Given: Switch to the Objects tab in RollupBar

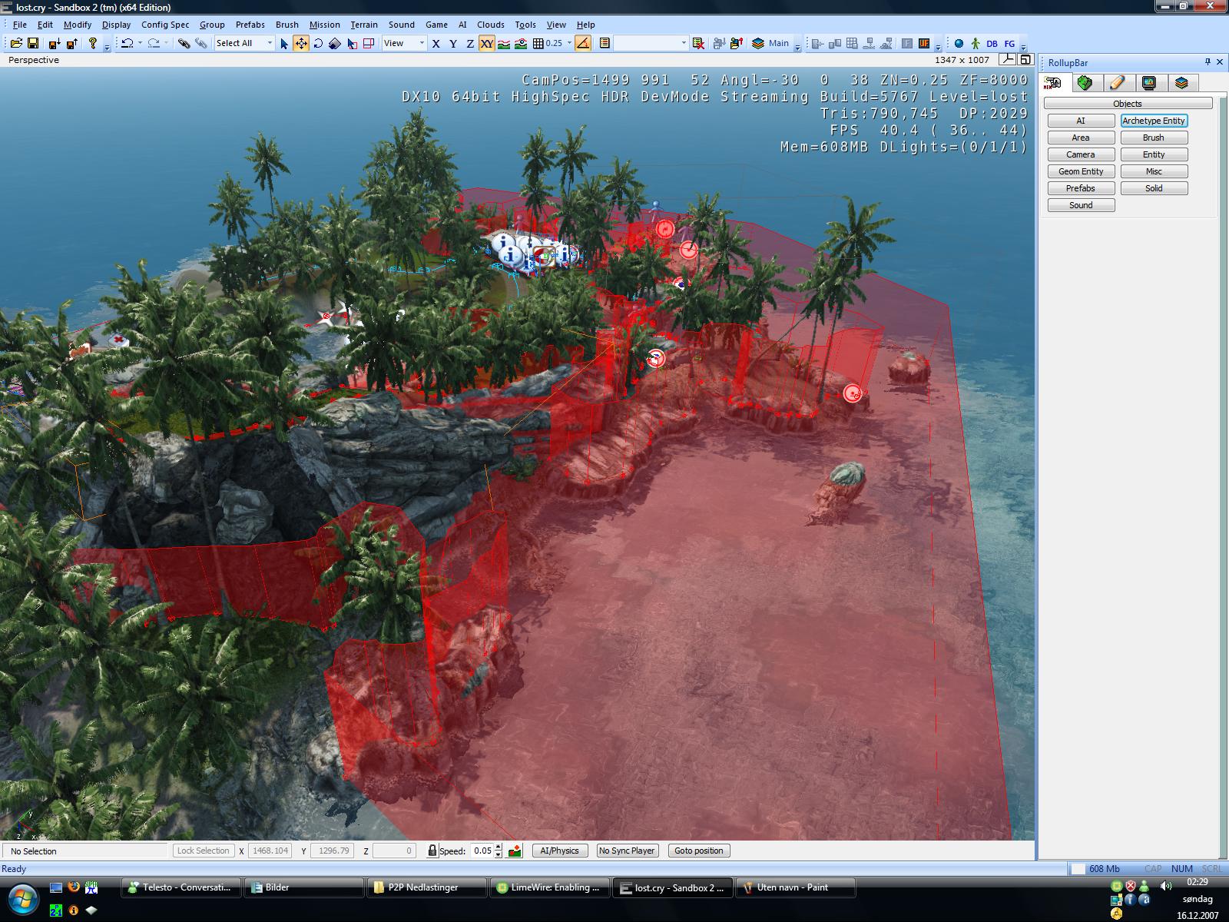Looking at the screenshot, I should tap(1052, 83).
